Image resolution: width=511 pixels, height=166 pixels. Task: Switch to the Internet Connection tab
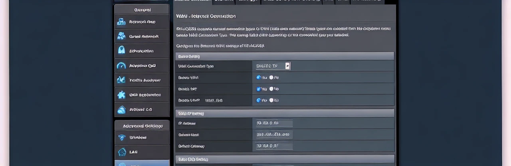(x=192, y=2)
